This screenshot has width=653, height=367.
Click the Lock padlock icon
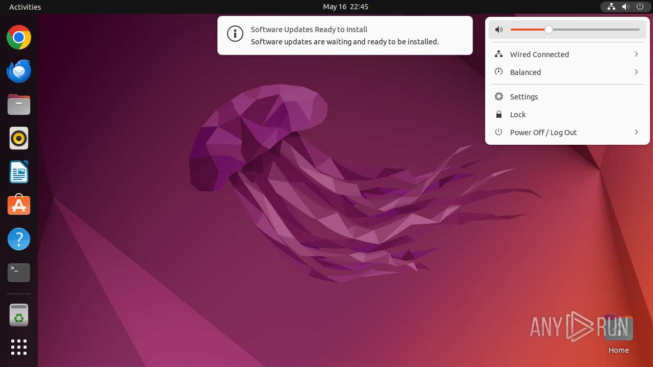coord(499,114)
